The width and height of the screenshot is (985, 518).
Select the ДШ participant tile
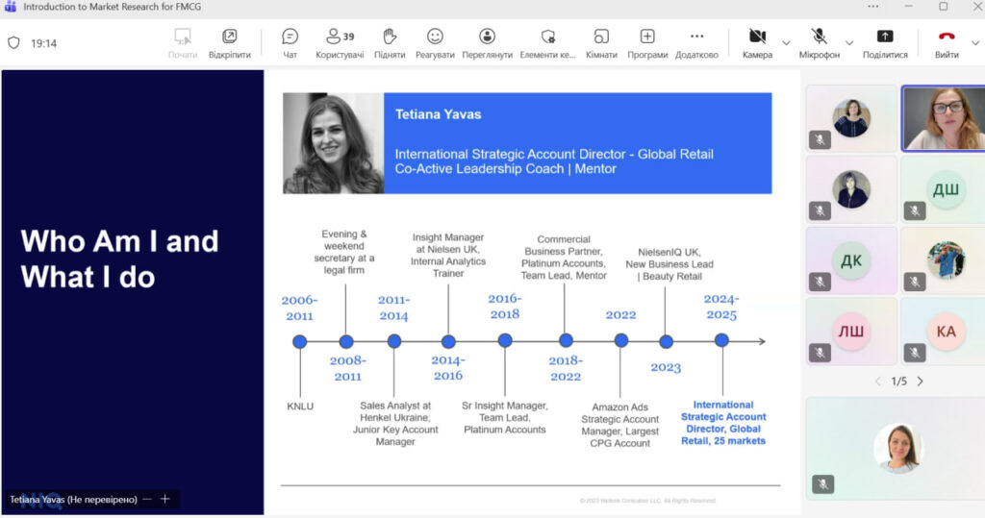(x=946, y=189)
